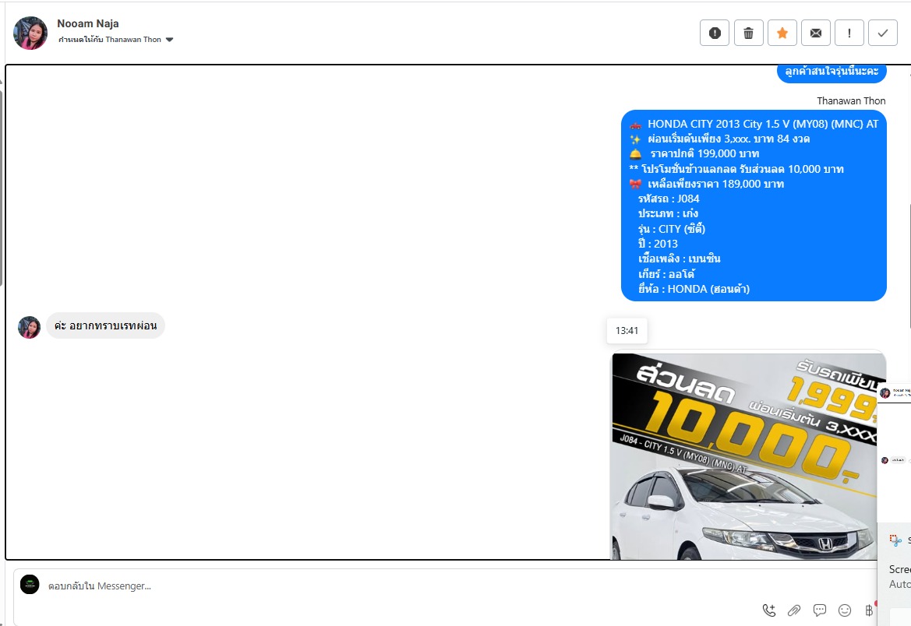Click the Nooam Naja contact name
The width and height of the screenshot is (911, 626).
click(88, 23)
